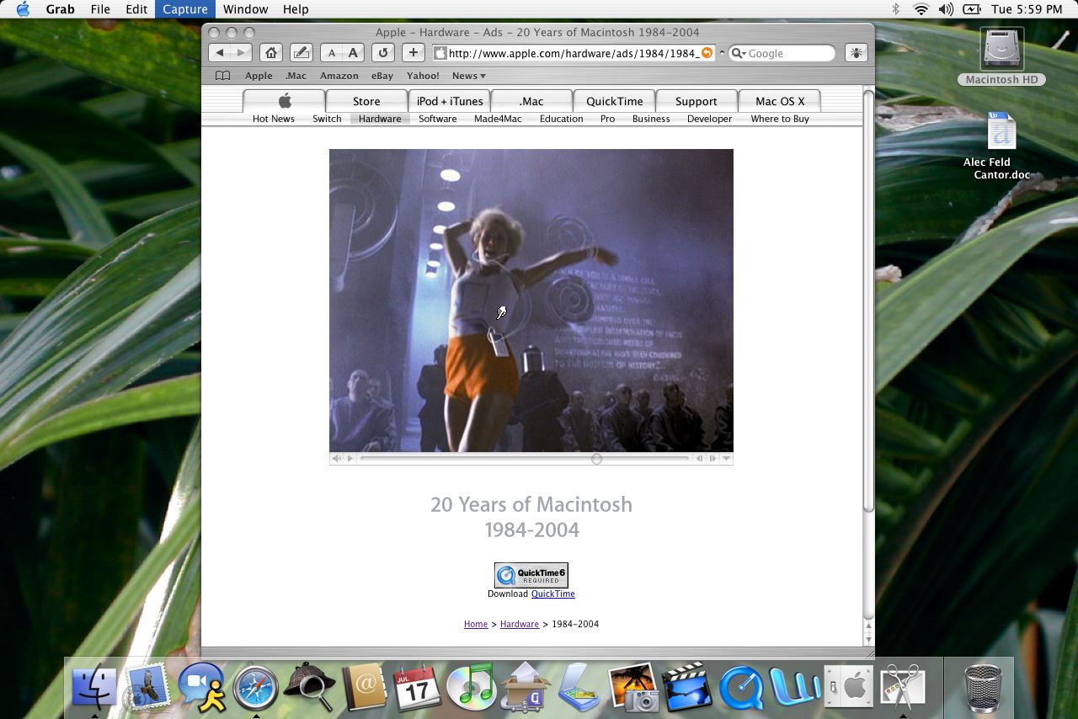Click the AutoFill pencil icon in toolbar

[301, 53]
